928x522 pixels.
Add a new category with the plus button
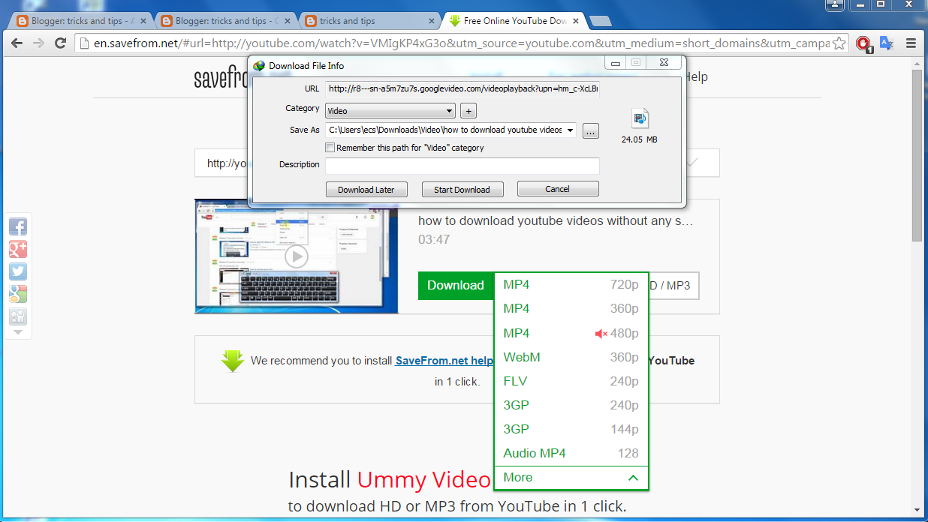coord(468,111)
